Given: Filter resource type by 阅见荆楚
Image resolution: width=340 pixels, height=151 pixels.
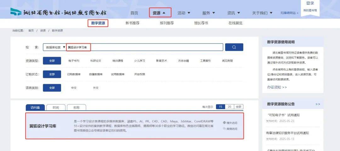Looking at the screenshot, I should 227,61.
